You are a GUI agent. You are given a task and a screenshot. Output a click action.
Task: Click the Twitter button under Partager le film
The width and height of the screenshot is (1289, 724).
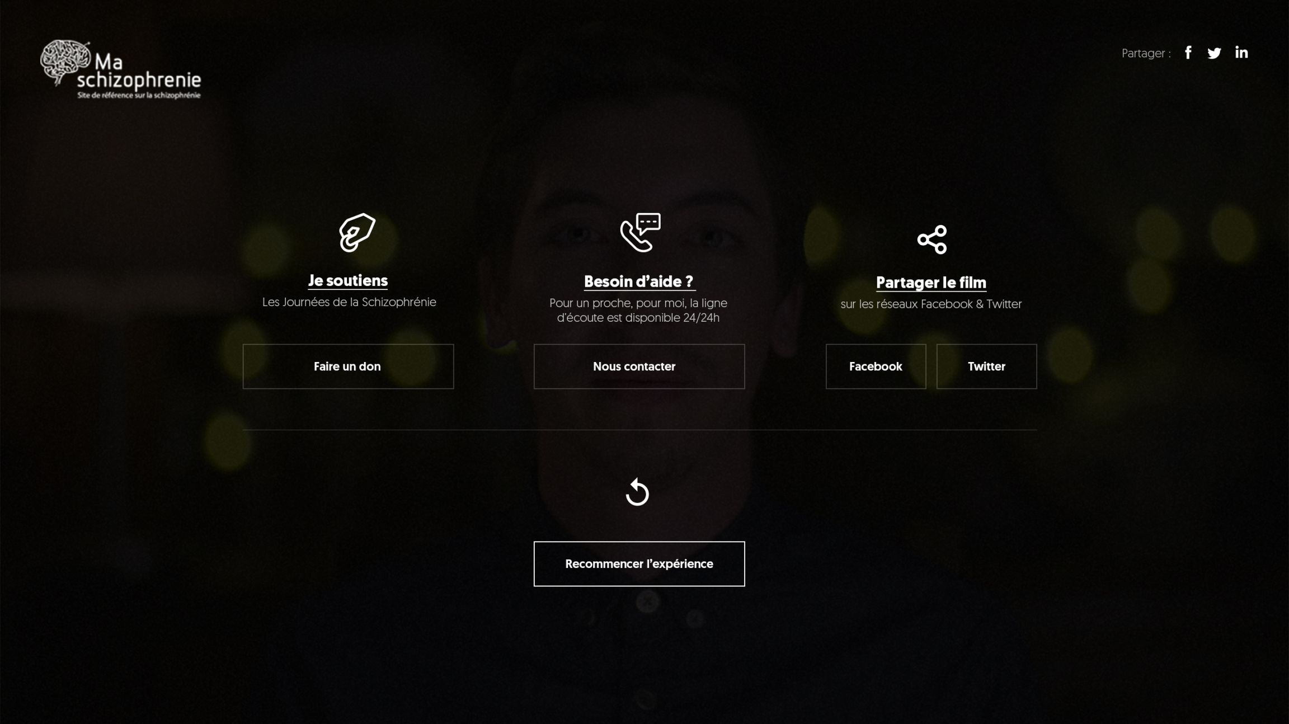[x=986, y=366]
